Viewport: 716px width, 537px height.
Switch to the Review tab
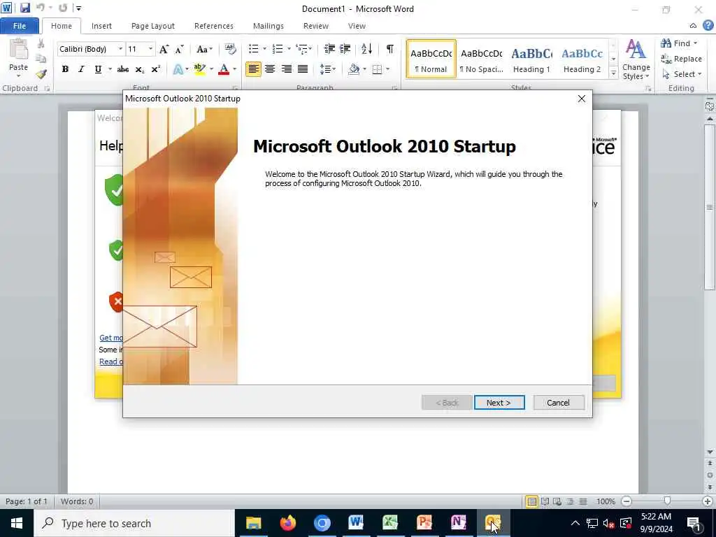click(x=316, y=26)
